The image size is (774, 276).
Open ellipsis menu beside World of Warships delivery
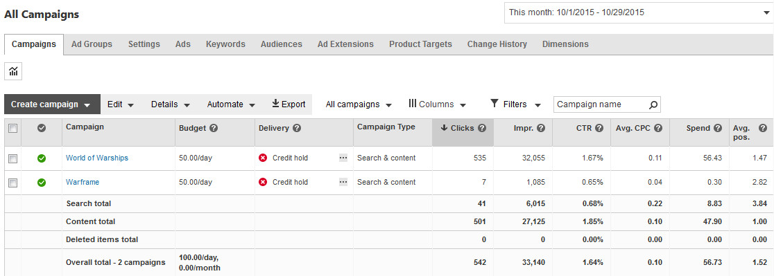pyautogui.click(x=343, y=158)
